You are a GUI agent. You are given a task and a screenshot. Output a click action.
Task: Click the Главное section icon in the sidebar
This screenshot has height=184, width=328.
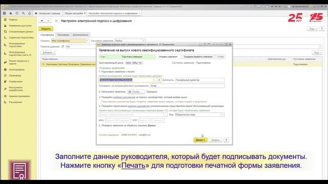tap(5, 19)
